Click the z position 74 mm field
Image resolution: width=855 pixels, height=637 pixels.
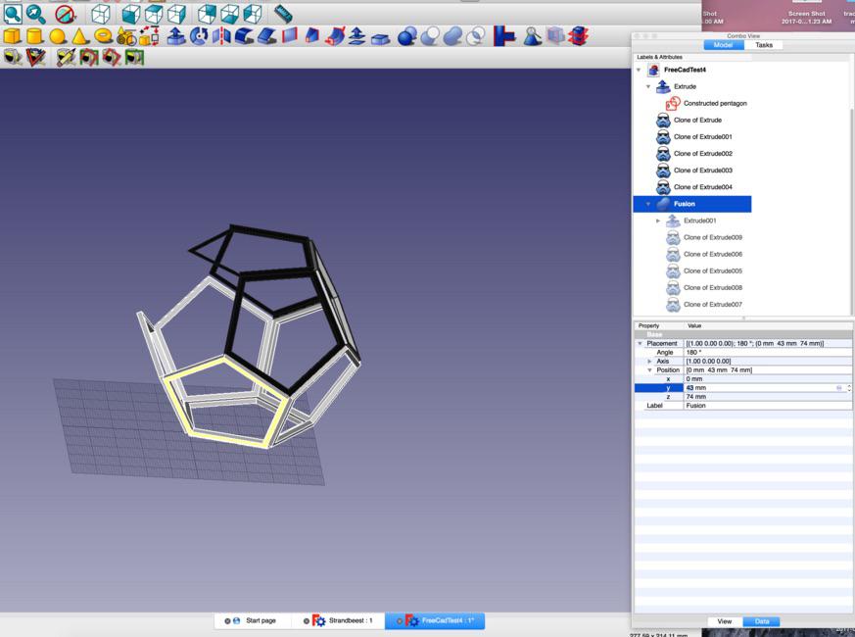tap(768, 397)
